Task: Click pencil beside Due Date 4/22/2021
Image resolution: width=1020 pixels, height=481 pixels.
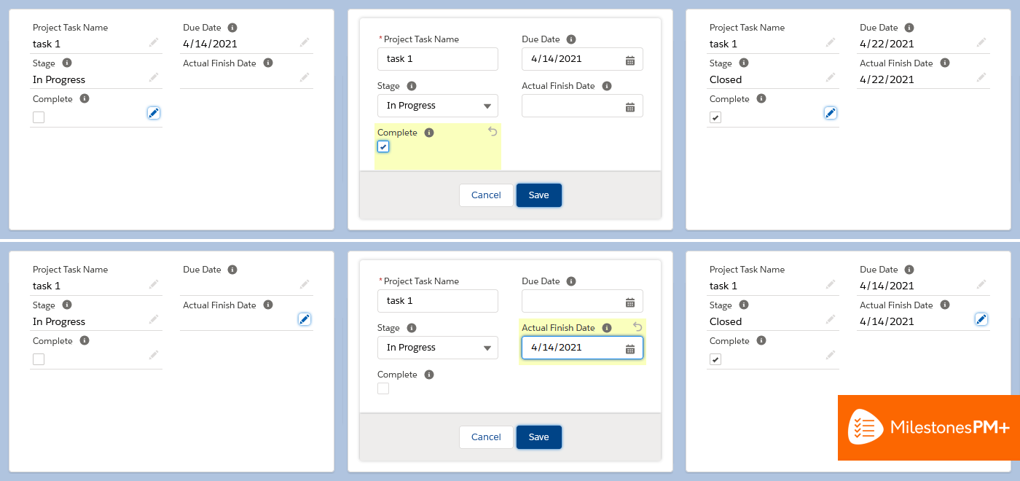Action: point(981,42)
